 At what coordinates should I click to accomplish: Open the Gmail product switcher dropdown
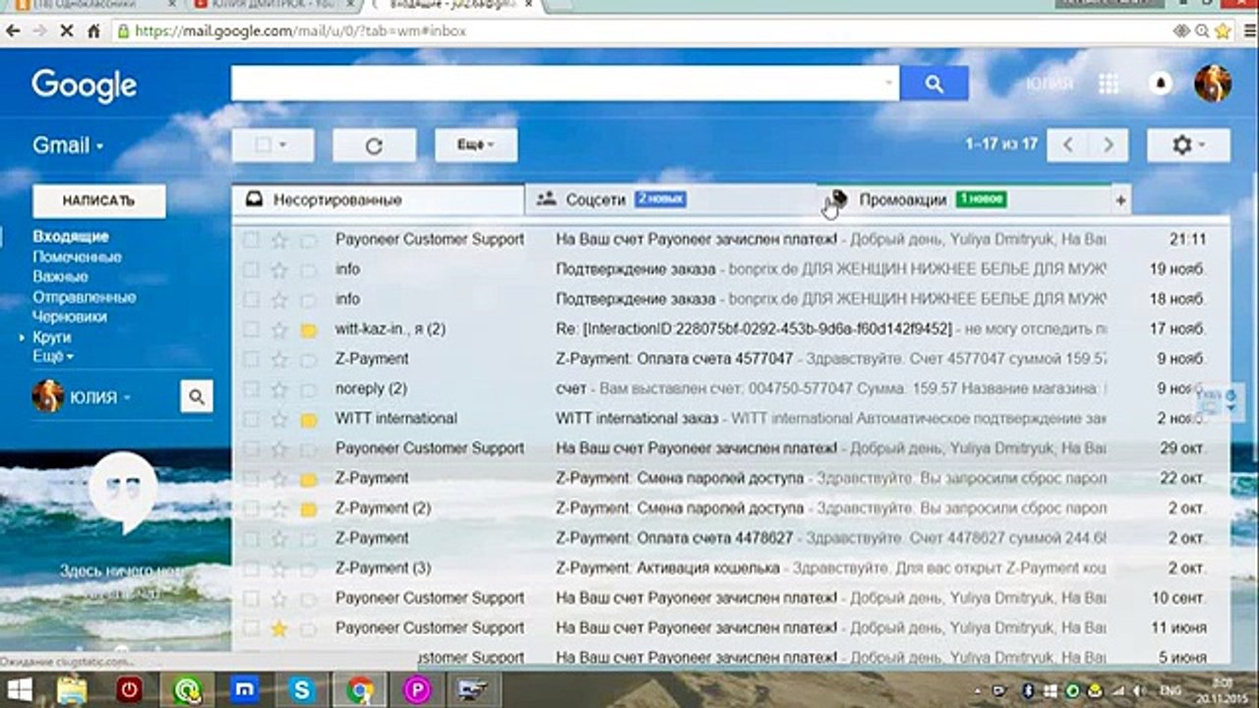pos(67,146)
